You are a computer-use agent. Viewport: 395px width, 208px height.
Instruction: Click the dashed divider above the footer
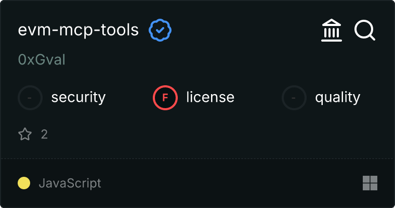197,158
